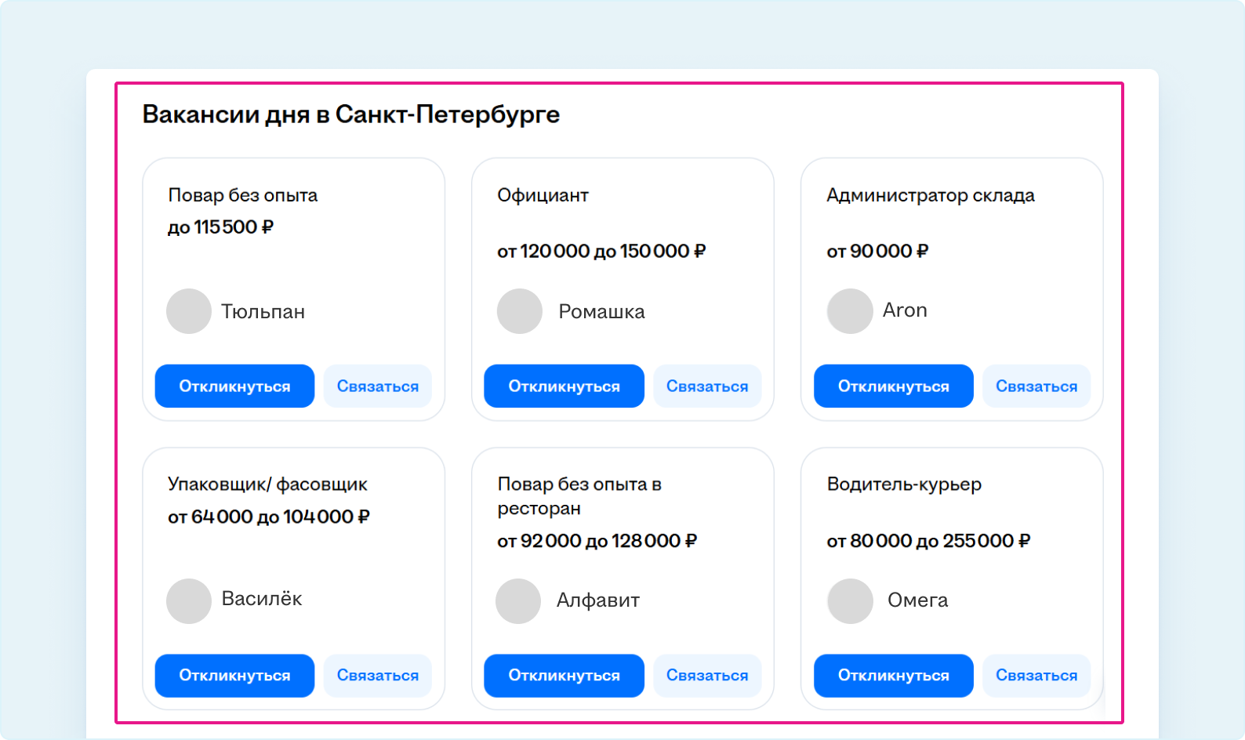Click the Ромашка company avatar icon
Screen dimensions: 1245x740
click(519, 311)
